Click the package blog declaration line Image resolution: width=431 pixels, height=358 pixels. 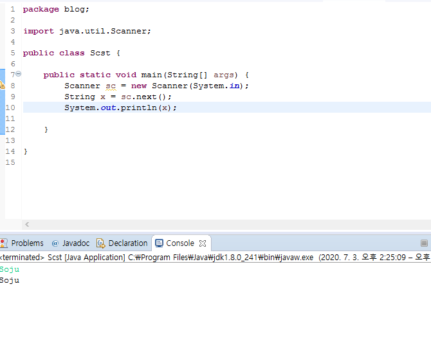tap(57, 9)
